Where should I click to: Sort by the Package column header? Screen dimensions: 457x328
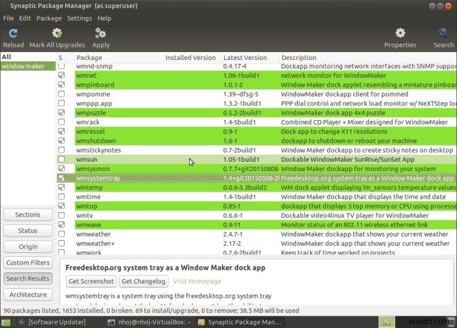(119, 57)
